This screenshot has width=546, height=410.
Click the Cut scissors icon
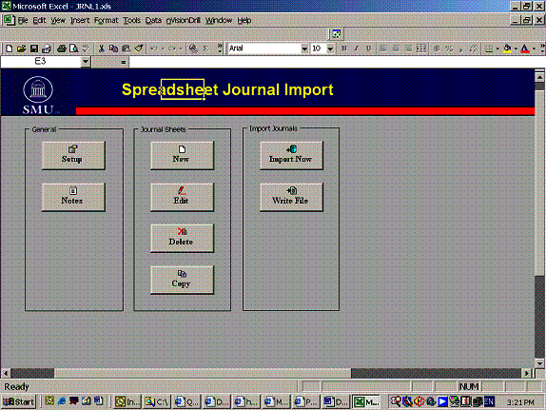(x=102, y=49)
